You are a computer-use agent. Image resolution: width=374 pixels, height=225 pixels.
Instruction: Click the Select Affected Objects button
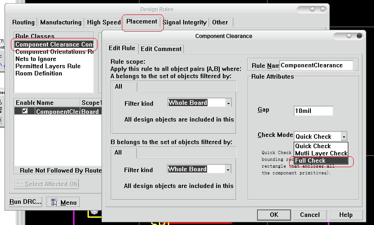click(46, 184)
